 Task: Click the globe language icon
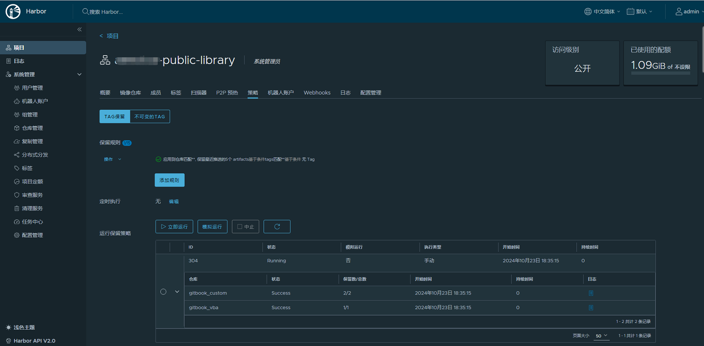(588, 11)
